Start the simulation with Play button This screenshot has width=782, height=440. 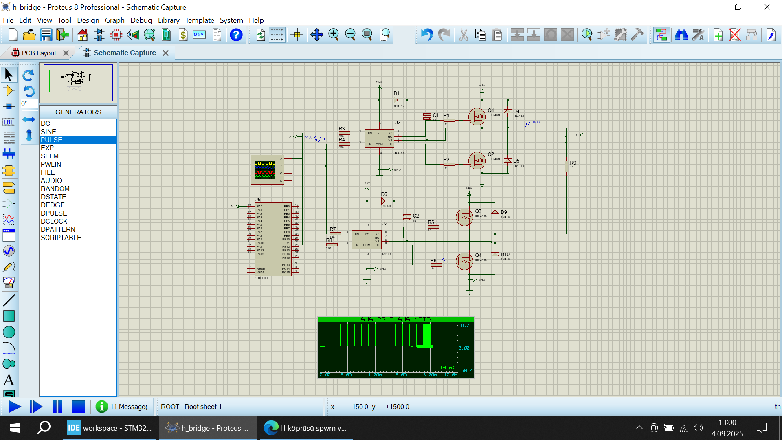pyautogui.click(x=15, y=407)
